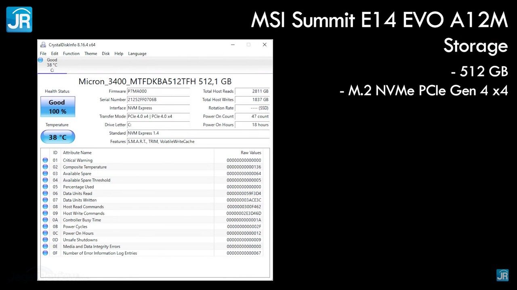Open the Theme menu
This screenshot has width=517, height=290.
[90, 53]
